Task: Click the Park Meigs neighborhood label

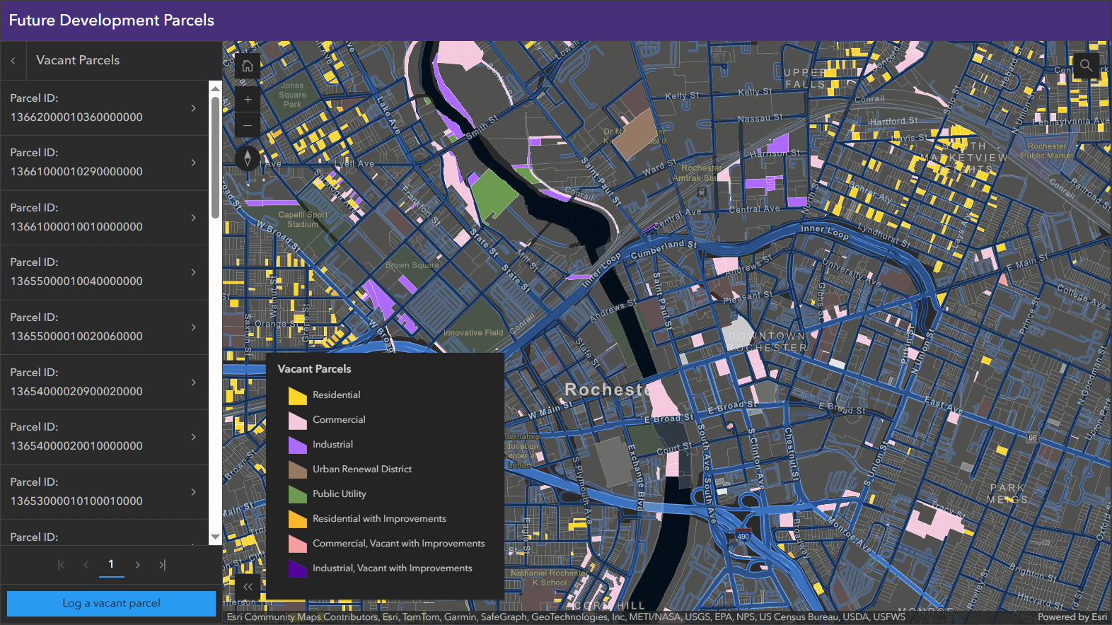Action: tap(1008, 493)
